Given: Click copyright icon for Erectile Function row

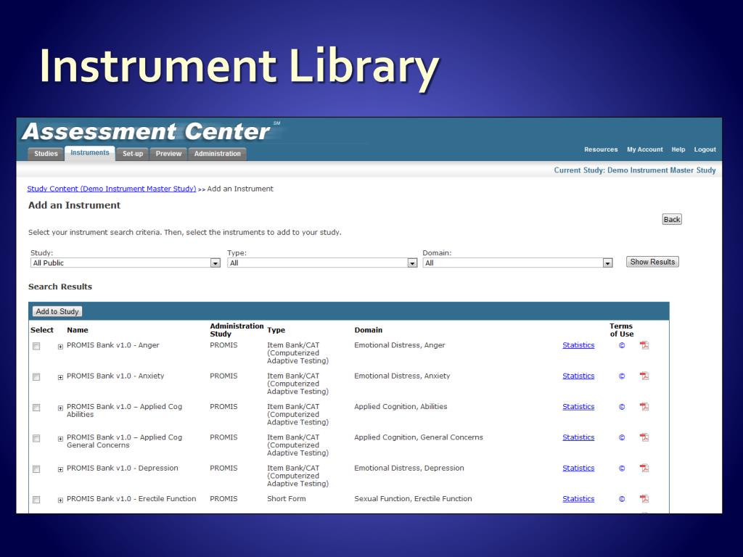Looking at the screenshot, I should [x=622, y=499].
